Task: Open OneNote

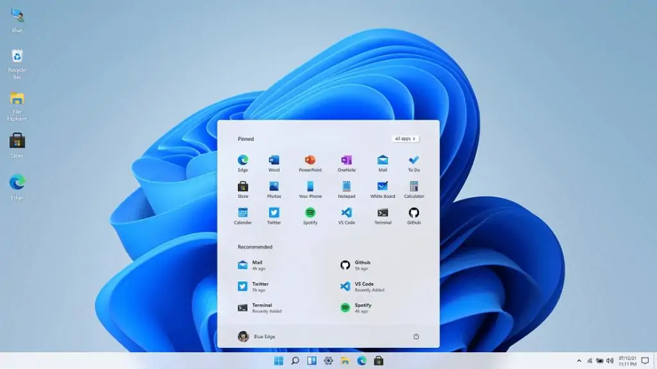Action: pos(346,162)
